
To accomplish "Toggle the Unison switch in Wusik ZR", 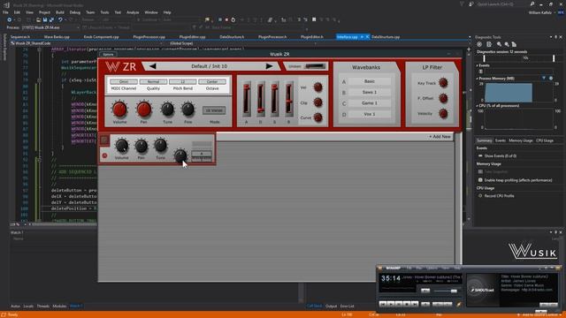I will (315, 66).
